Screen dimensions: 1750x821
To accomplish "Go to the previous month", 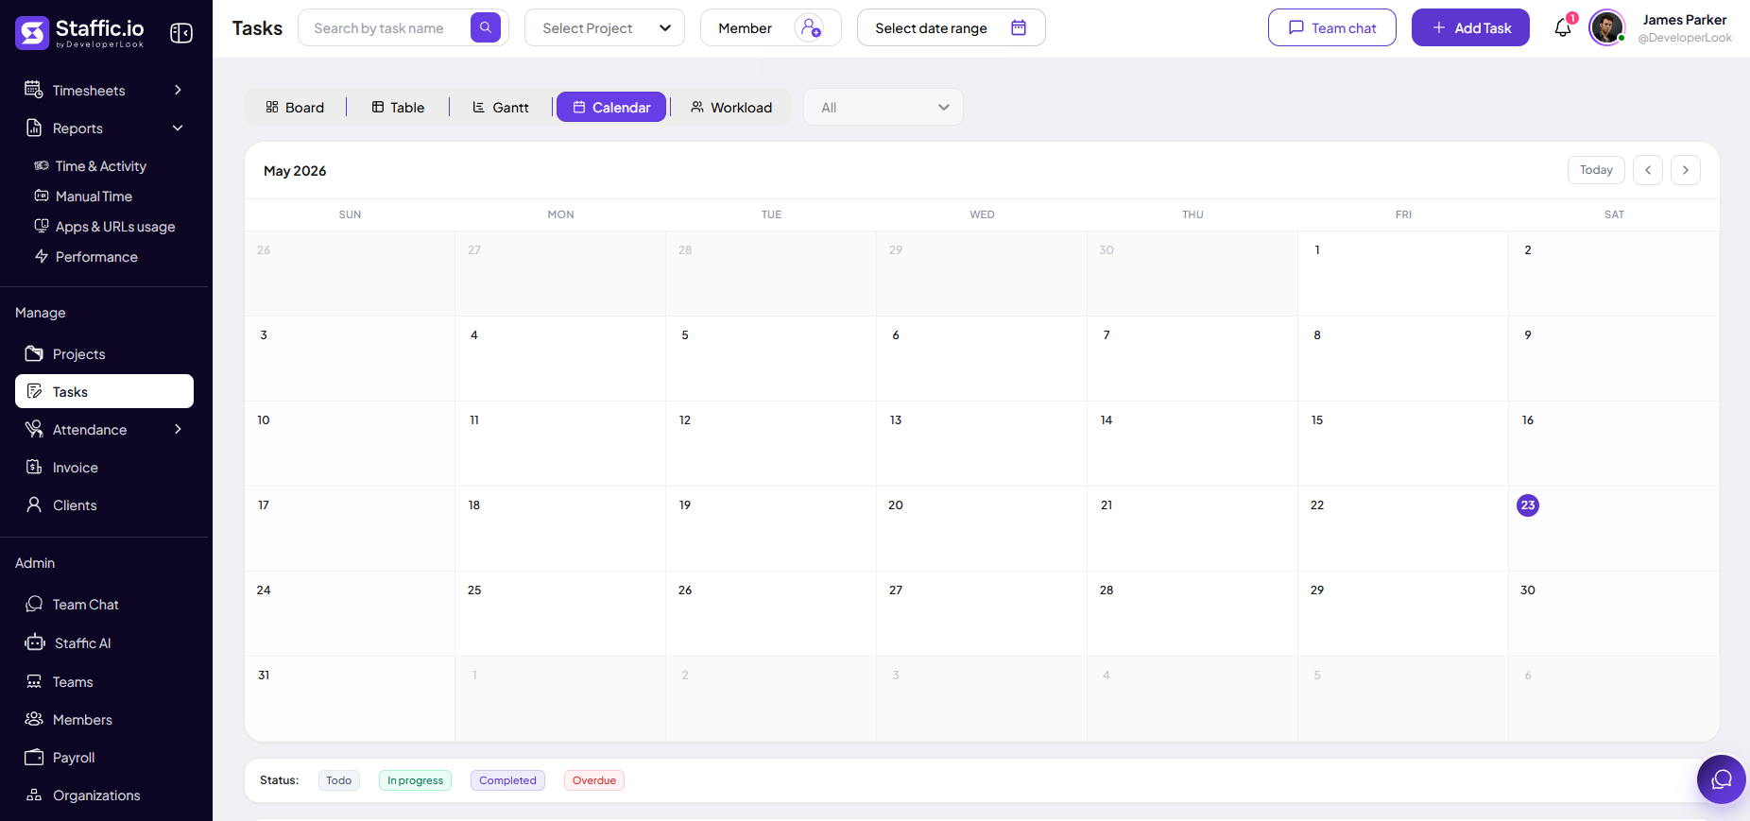I will point(1648,170).
